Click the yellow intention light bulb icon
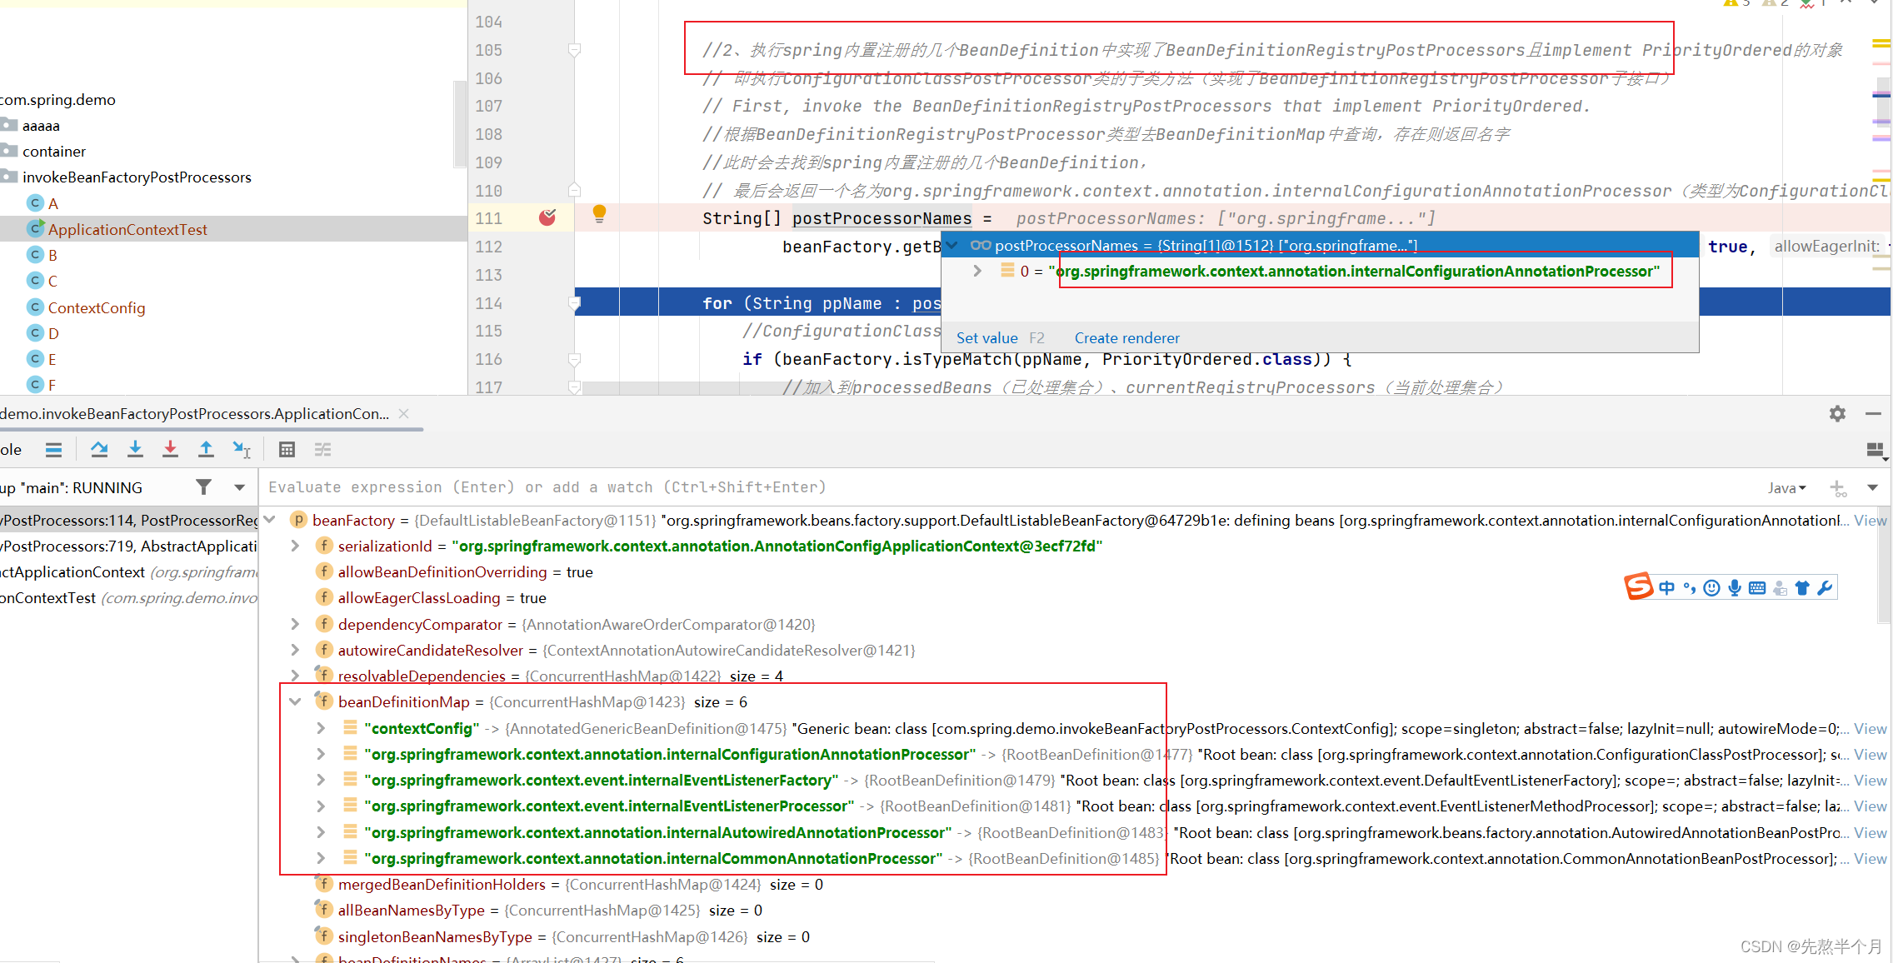 pos(599,214)
